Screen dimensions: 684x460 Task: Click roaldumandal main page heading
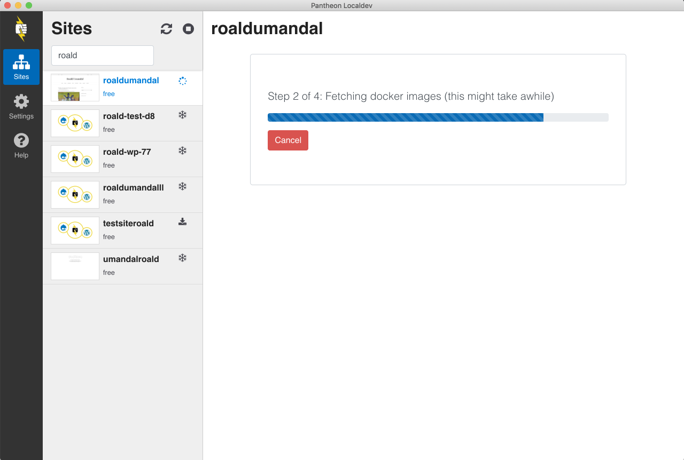pyautogui.click(x=267, y=28)
